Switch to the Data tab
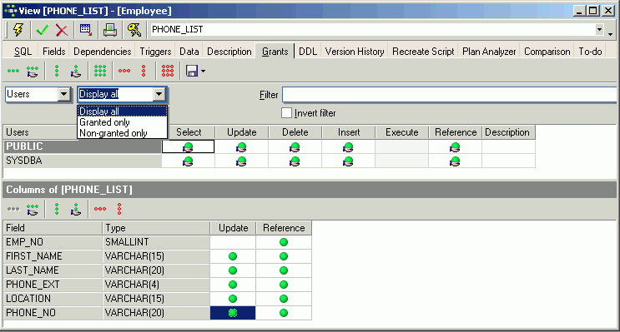620x332 pixels. (x=189, y=52)
